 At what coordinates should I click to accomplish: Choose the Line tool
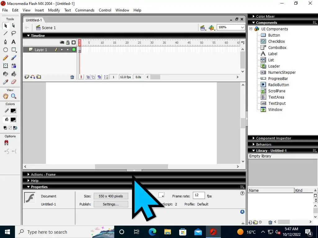pos(6,33)
